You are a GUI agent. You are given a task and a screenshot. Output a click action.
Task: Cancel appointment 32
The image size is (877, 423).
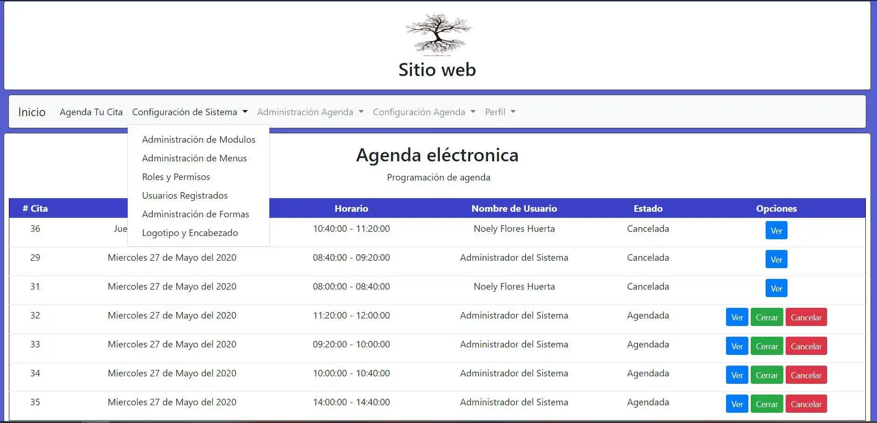[x=806, y=317]
